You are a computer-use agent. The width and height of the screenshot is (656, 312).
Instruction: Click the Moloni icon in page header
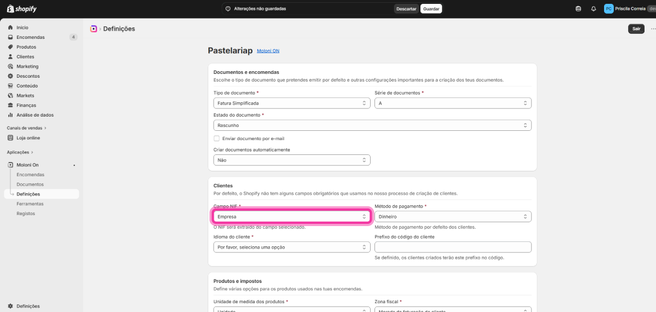pyautogui.click(x=93, y=28)
